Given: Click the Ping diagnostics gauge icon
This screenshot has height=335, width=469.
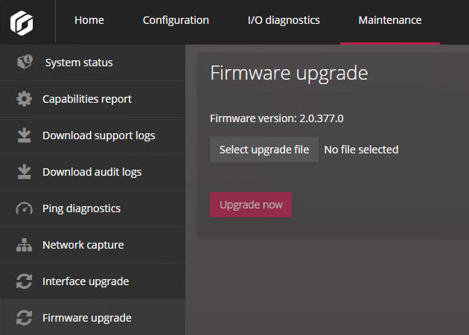Looking at the screenshot, I should (24, 208).
